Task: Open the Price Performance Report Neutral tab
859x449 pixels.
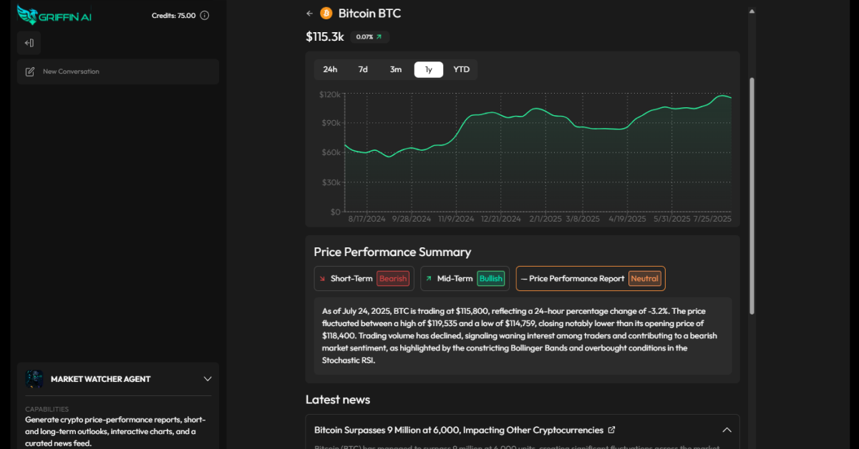Action: (591, 279)
